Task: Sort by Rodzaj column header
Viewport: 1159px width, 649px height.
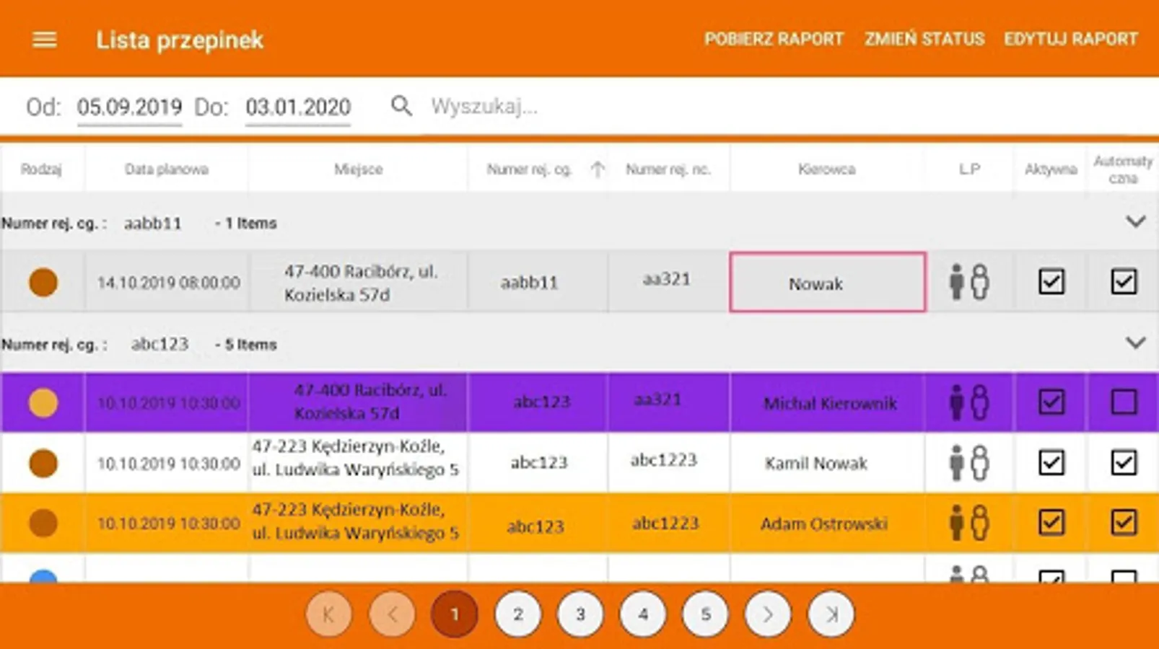Action: click(x=41, y=169)
